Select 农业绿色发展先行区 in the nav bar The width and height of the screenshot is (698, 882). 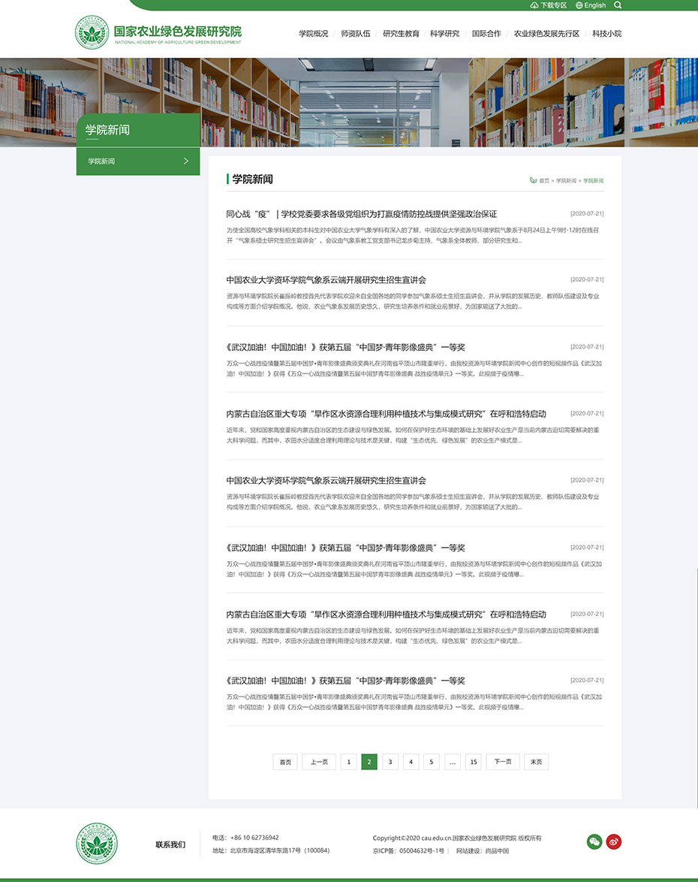click(x=546, y=34)
